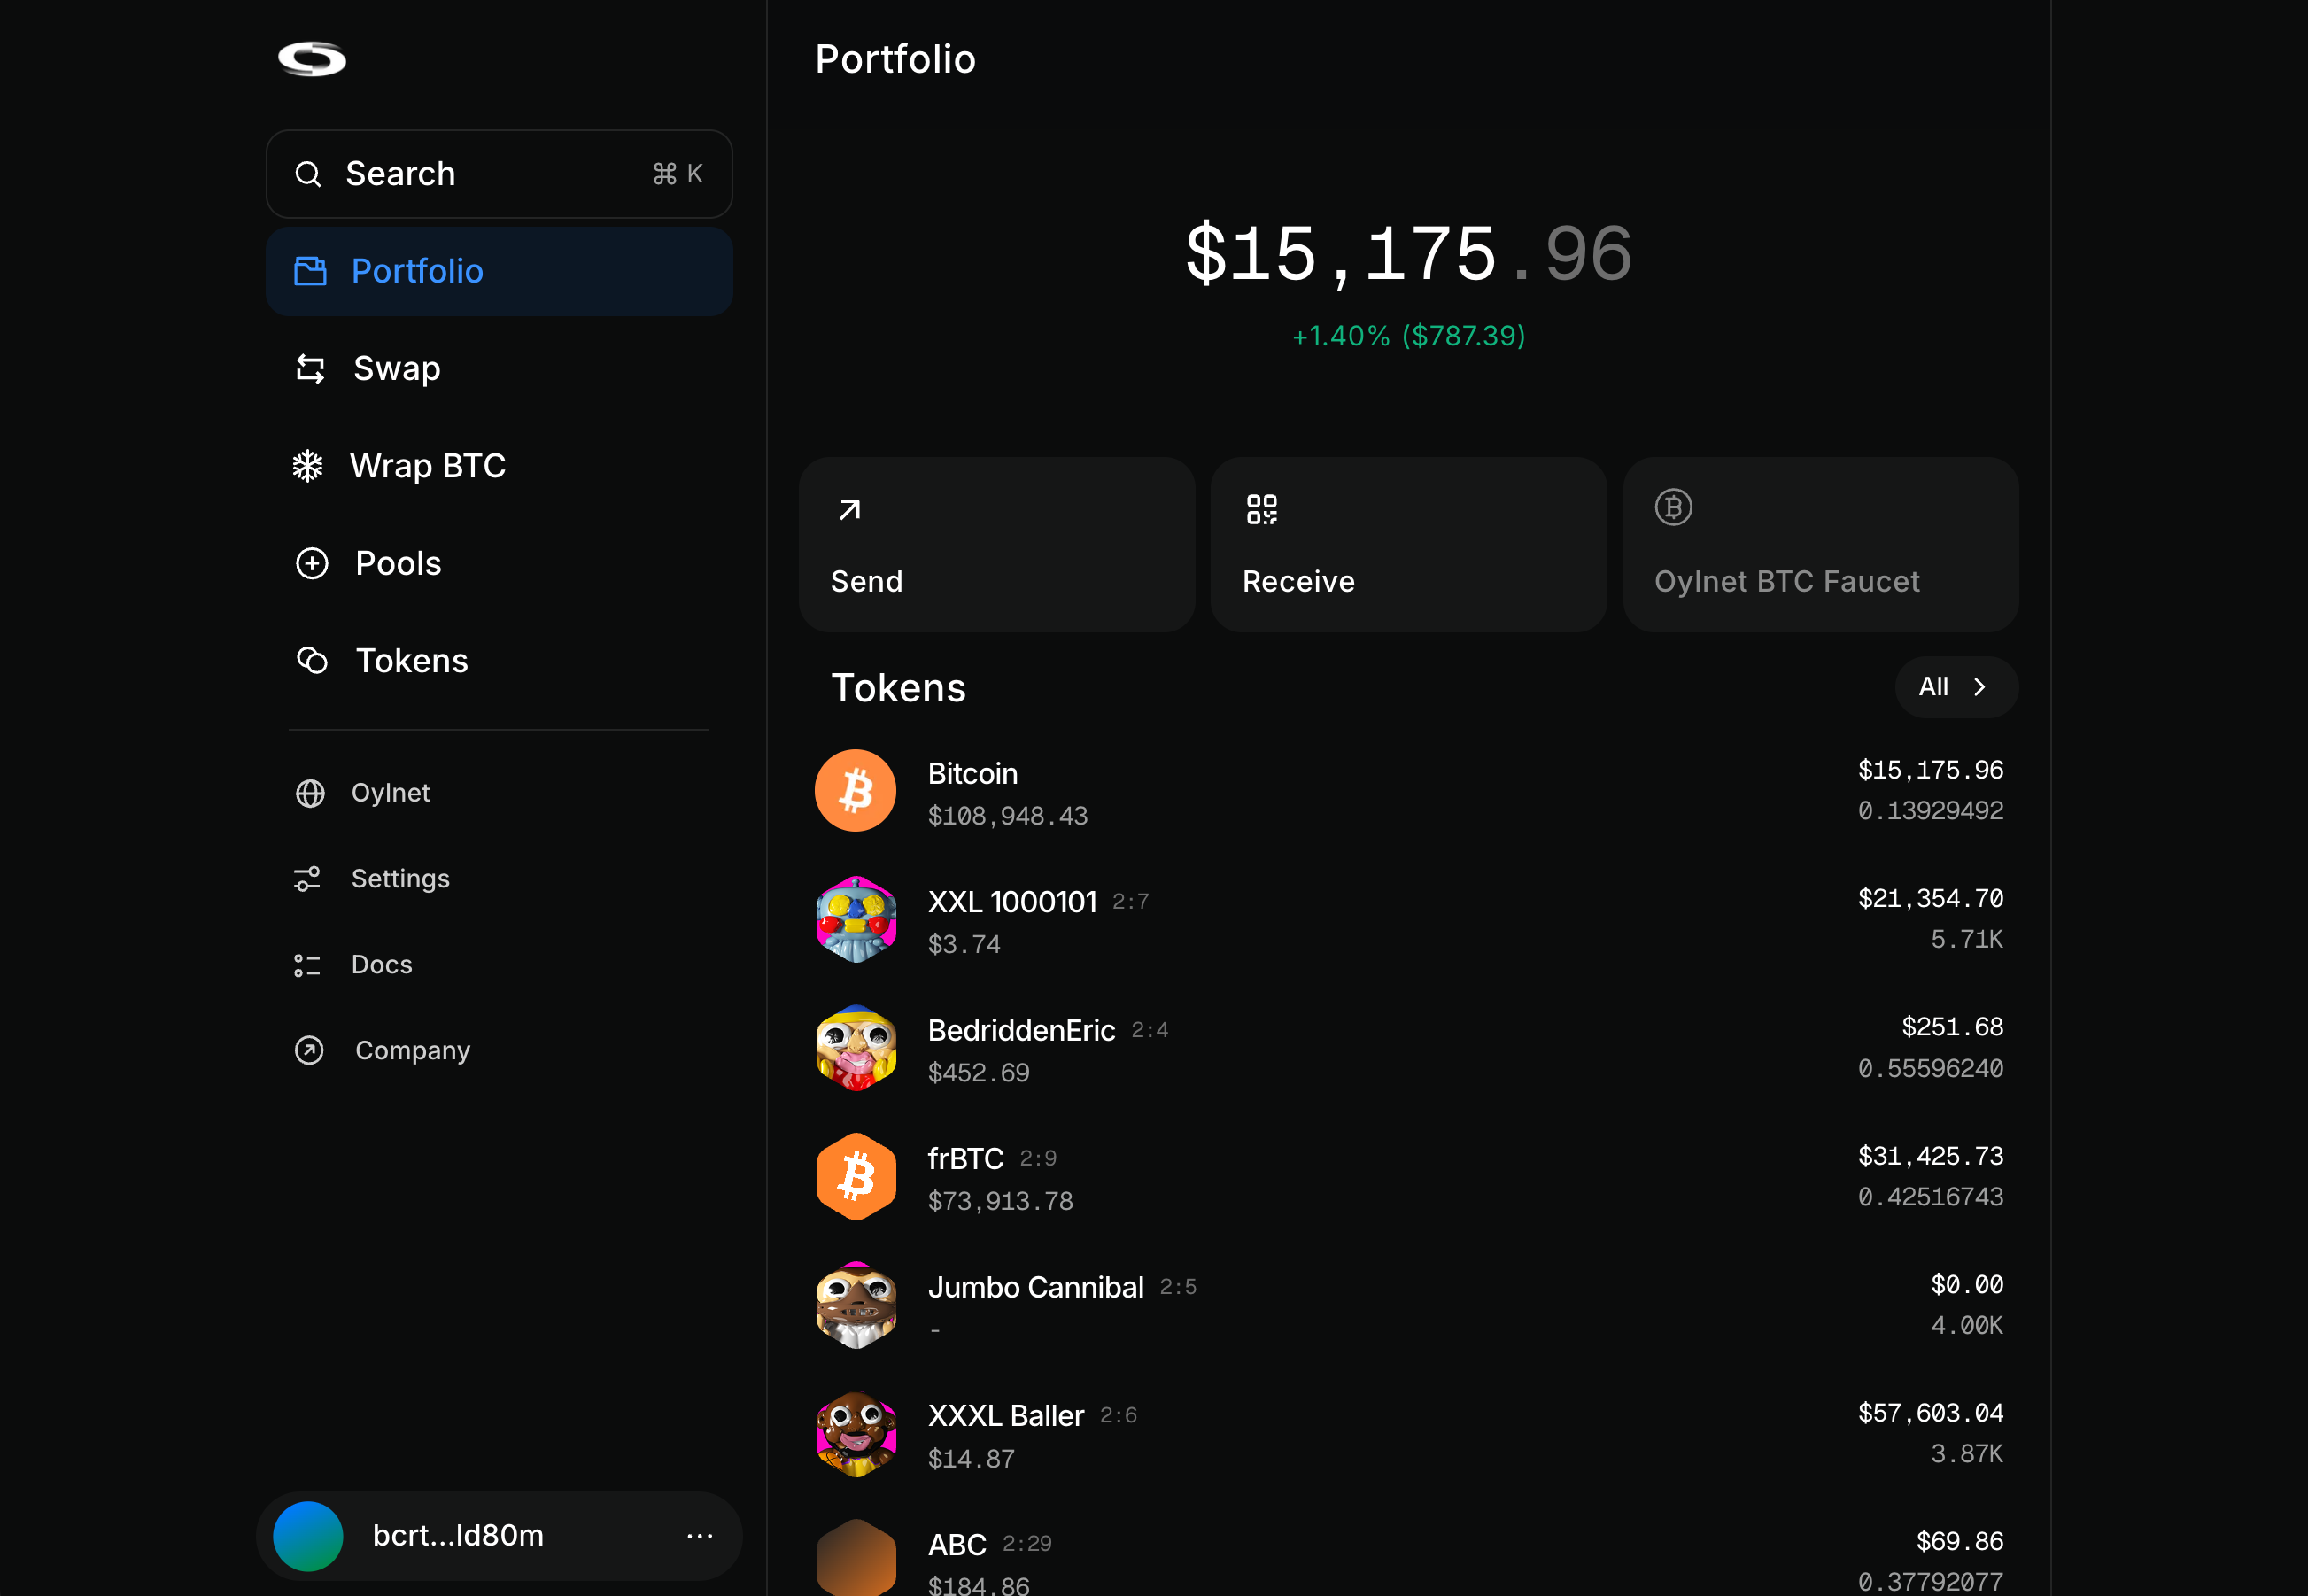Open the wallet three-dots menu

tap(700, 1536)
